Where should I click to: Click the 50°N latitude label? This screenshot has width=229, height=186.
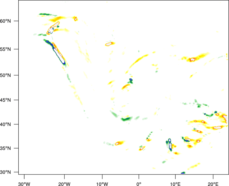tap(5, 75)
